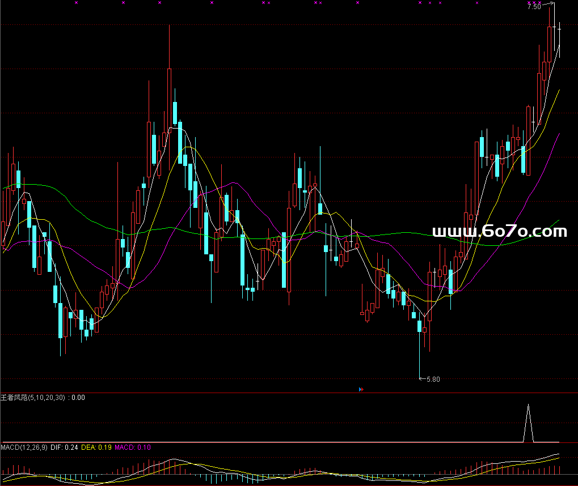Click the arrow pointing to the 7.50 high

click(547, 5)
